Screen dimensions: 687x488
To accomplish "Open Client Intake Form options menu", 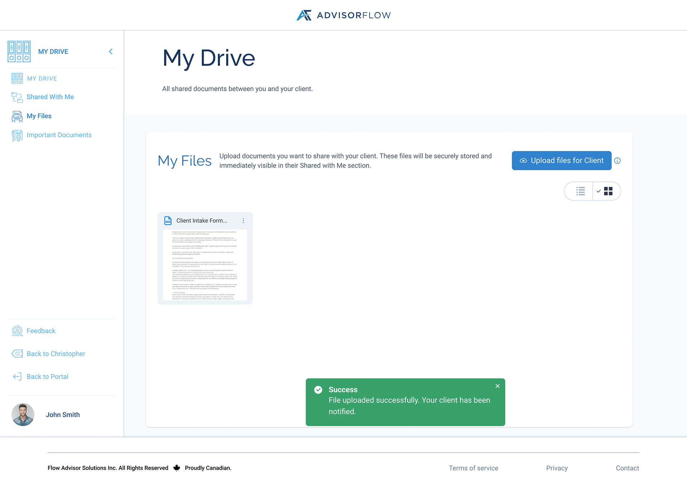I will (243, 221).
